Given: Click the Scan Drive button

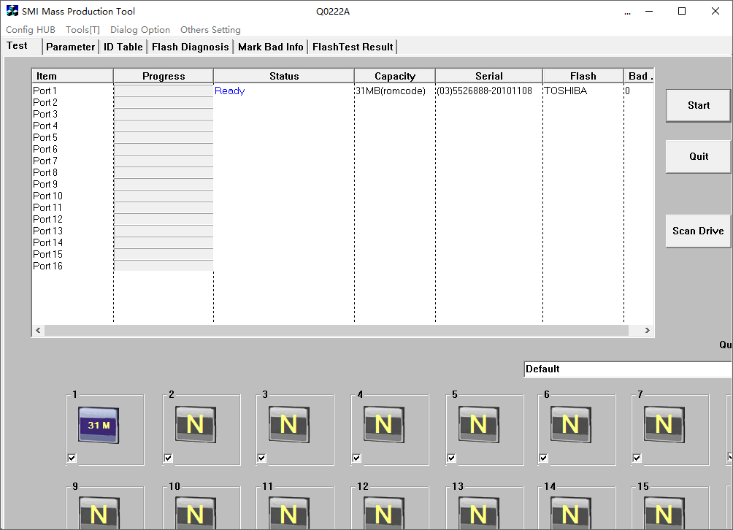Looking at the screenshot, I should (698, 231).
